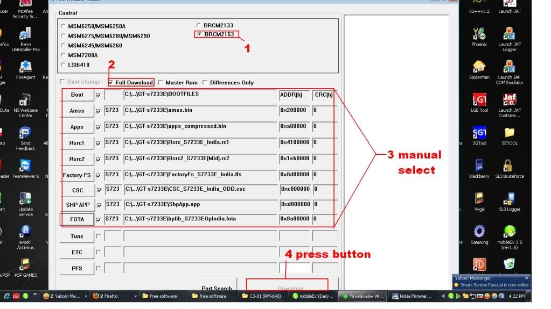Open mobileEx 3.5 desktop icon
This screenshot has width=551, height=309.
[x=509, y=237]
